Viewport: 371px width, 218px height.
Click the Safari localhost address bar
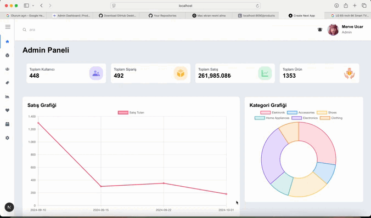click(x=185, y=5)
